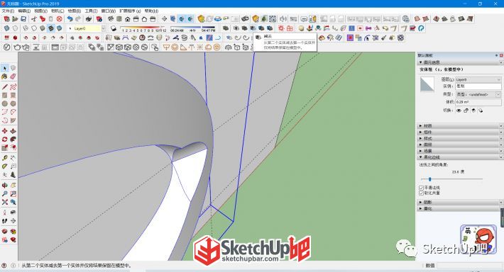Click the Undo arrow in the toolbar

pos(70,19)
